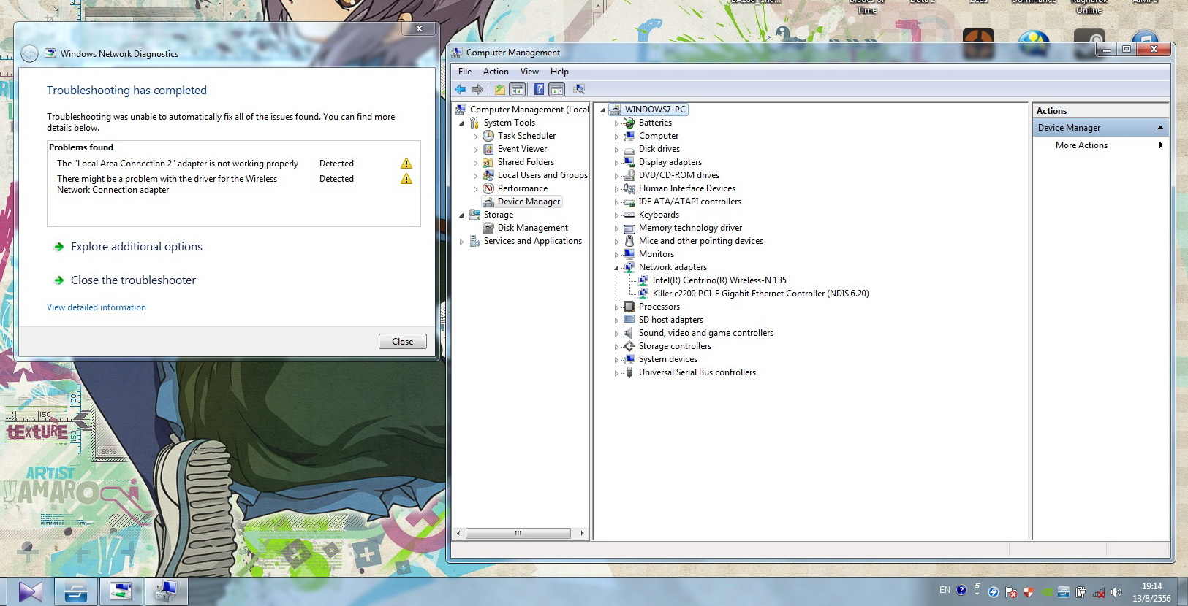This screenshot has height=606, width=1188.
Task: Select the Task Scheduler clock icon
Action: (x=488, y=136)
